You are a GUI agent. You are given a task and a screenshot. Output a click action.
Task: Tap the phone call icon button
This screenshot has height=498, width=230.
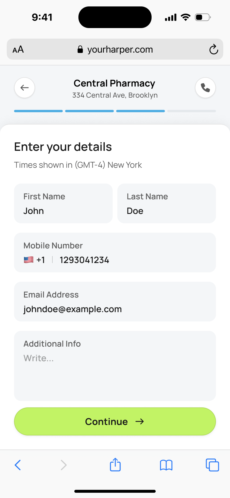coord(205,88)
